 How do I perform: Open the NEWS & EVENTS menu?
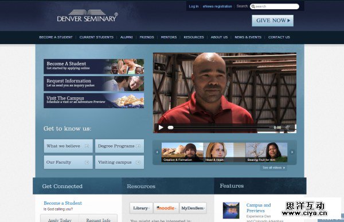[248, 37]
